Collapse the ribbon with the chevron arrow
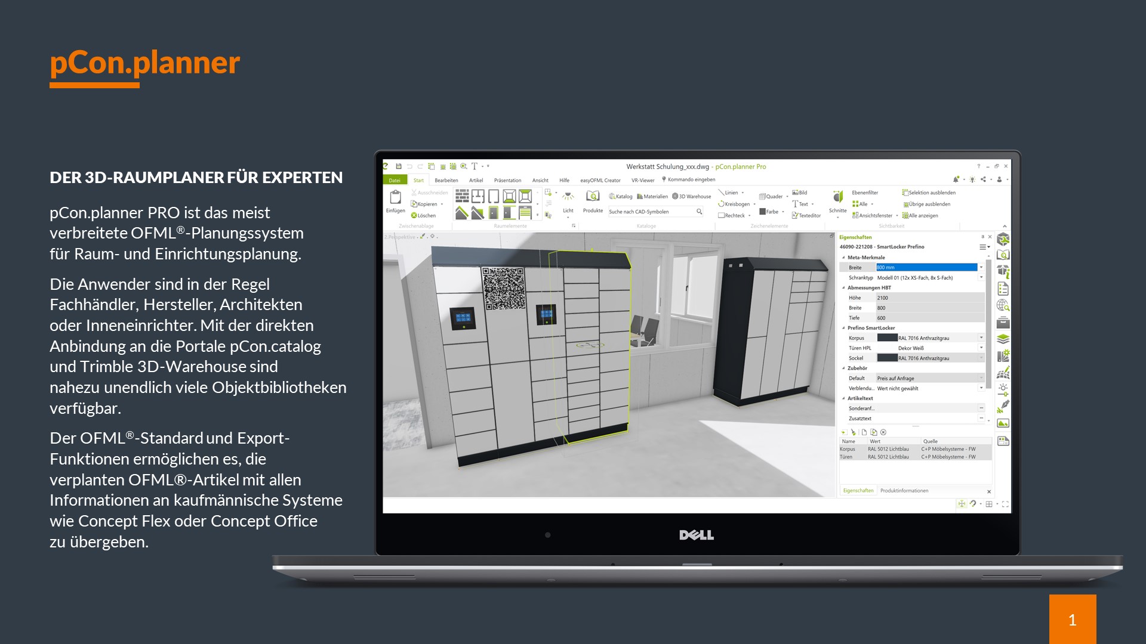The width and height of the screenshot is (1146, 644). click(1005, 227)
